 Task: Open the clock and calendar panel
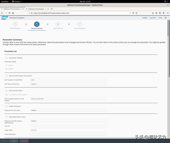tap(85, 1)
